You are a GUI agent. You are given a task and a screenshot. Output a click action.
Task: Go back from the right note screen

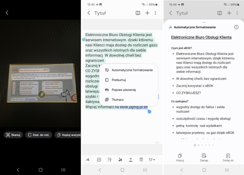170,13
